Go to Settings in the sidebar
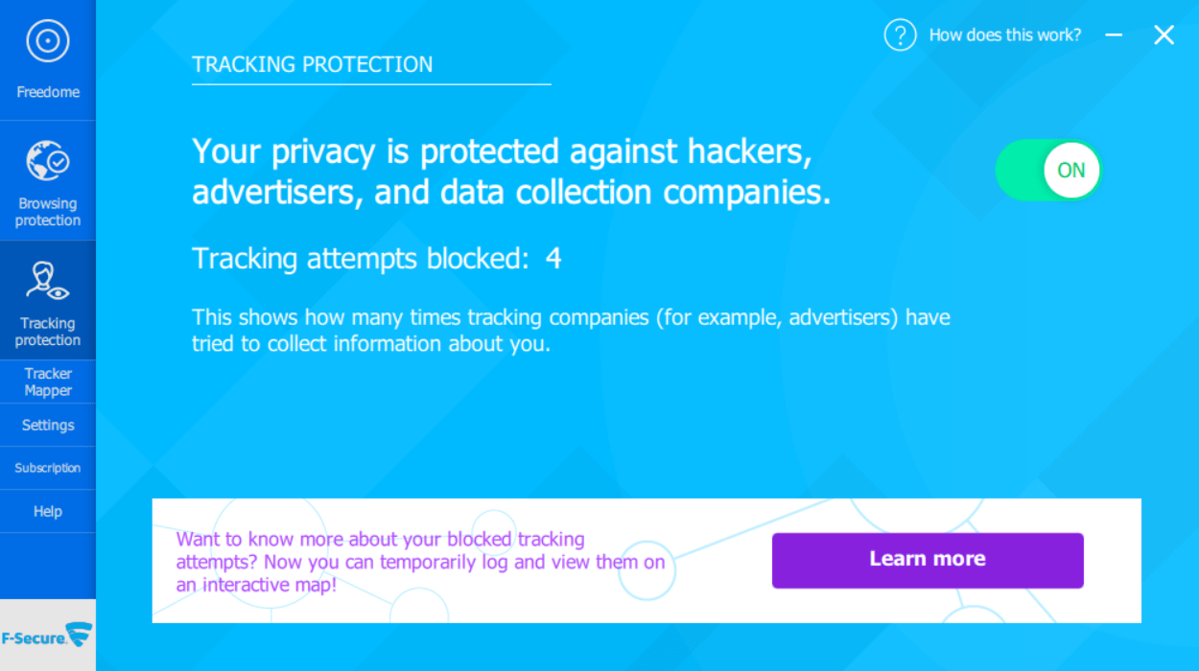 click(x=48, y=425)
